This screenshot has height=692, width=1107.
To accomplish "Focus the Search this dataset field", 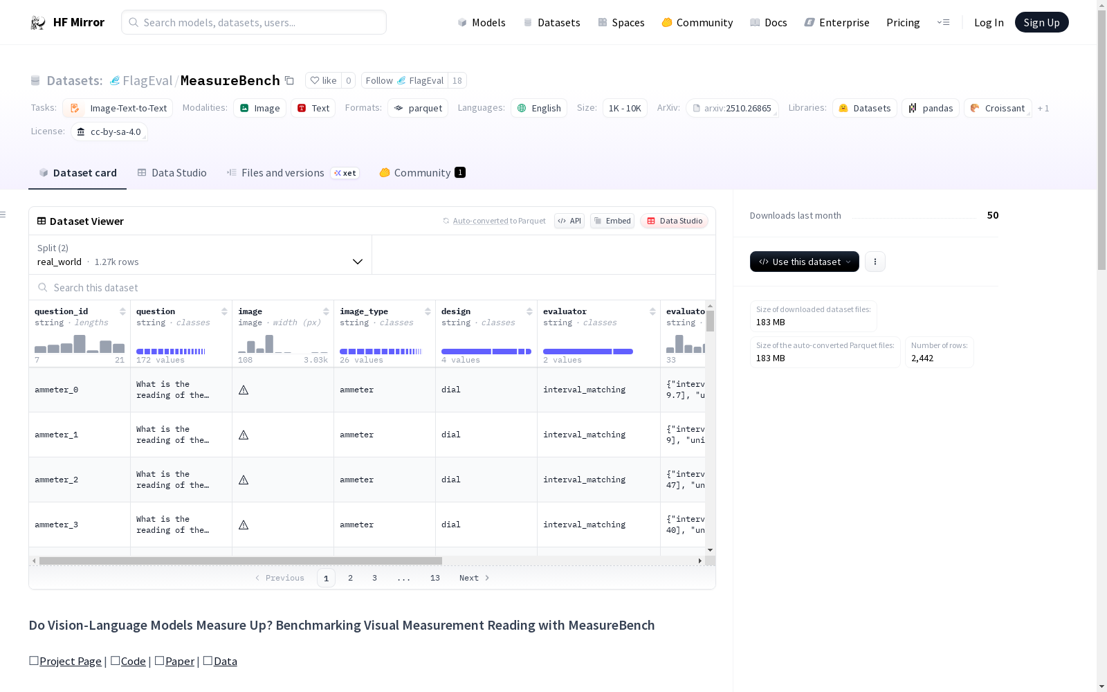I will tap(372, 287).
